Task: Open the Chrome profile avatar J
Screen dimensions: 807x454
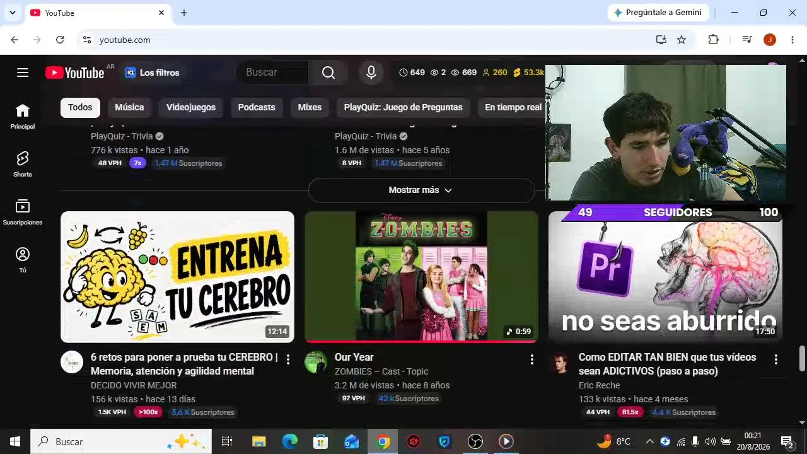Action: click(x=770, y=40)
